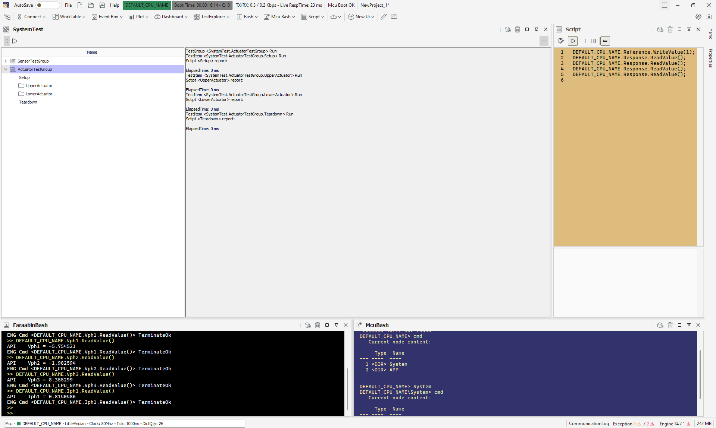This screenshot has width=716, height=428.
Task: Open the TestExplorer dropdown
Action: (x=211, y=17)
